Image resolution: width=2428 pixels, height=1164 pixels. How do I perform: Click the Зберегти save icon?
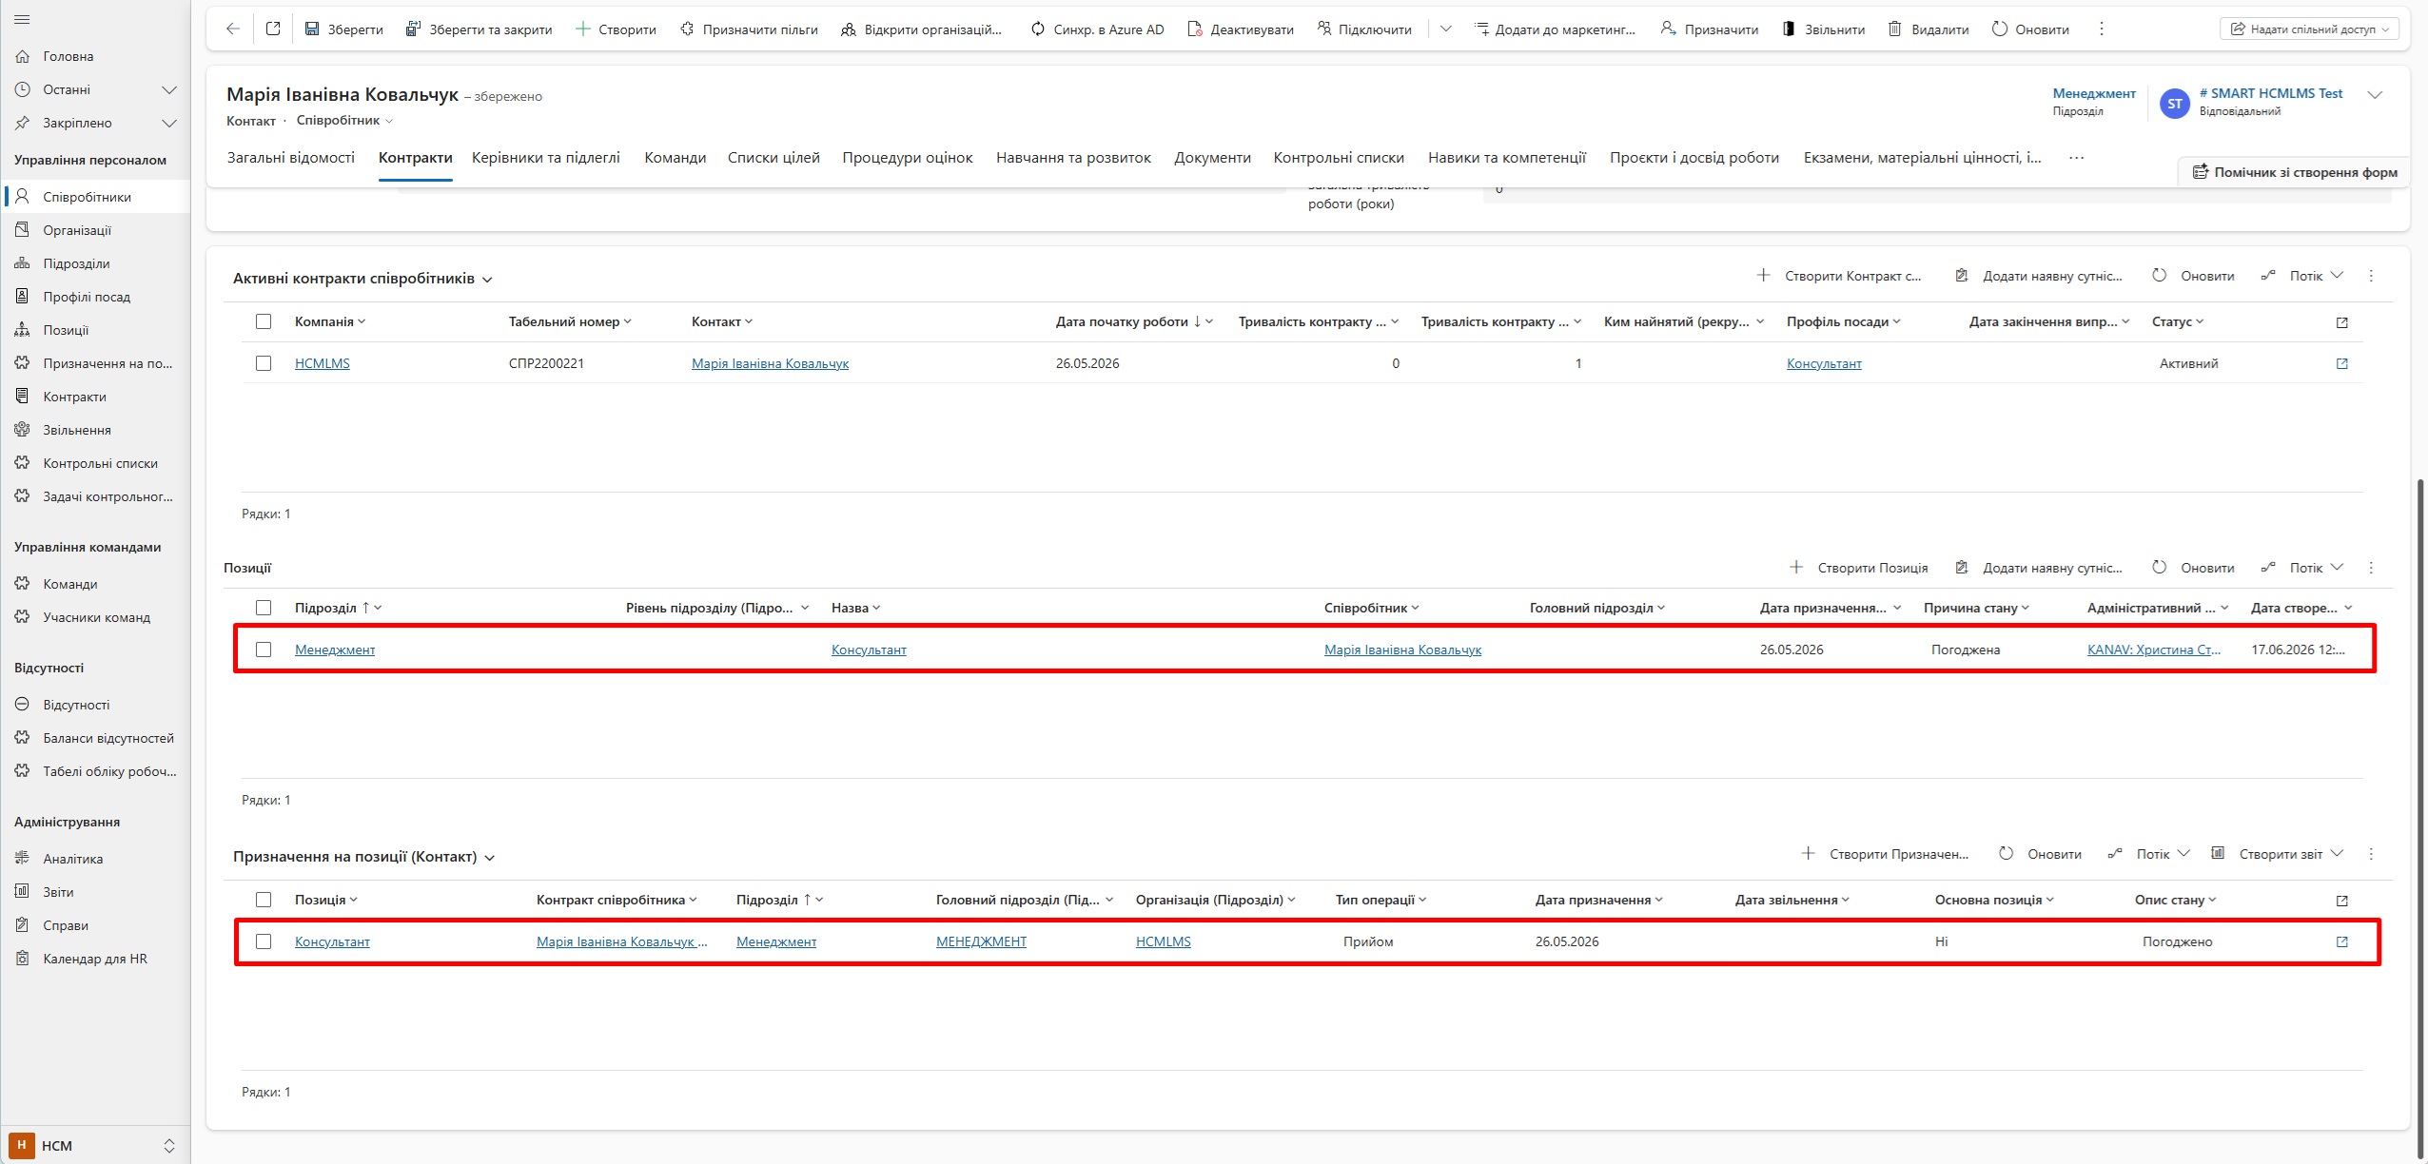(312, 29)
